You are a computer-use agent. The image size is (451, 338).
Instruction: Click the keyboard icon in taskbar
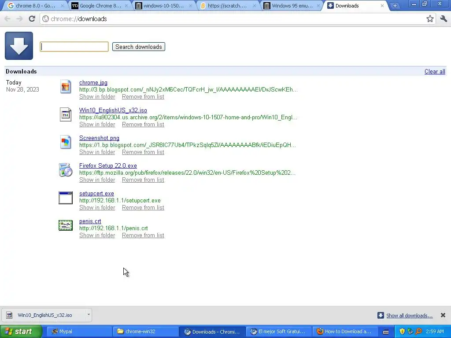(x=386, y=332)
